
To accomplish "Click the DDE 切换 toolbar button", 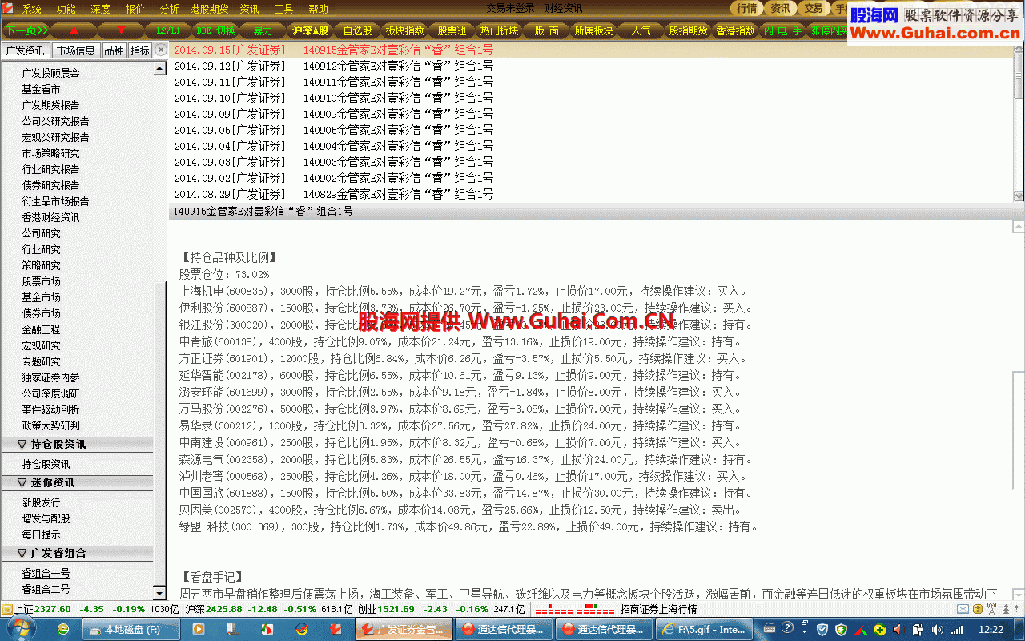I will [x=215, y=30].
